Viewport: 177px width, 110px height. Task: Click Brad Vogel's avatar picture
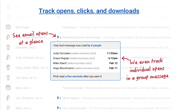(x=8, y=27)
